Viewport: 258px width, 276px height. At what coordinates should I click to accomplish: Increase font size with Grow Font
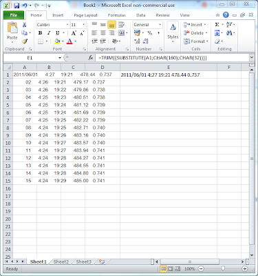click(x=74, y=33)
